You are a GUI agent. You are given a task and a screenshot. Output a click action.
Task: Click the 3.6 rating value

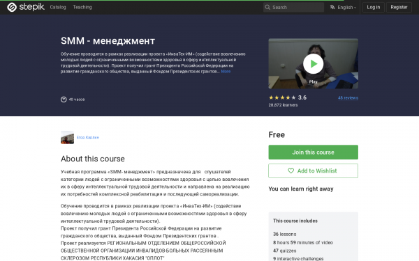pyautogui.click(x=302, y=97)
